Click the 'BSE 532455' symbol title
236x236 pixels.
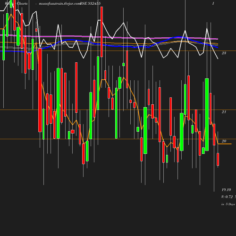tap(90, 3)
